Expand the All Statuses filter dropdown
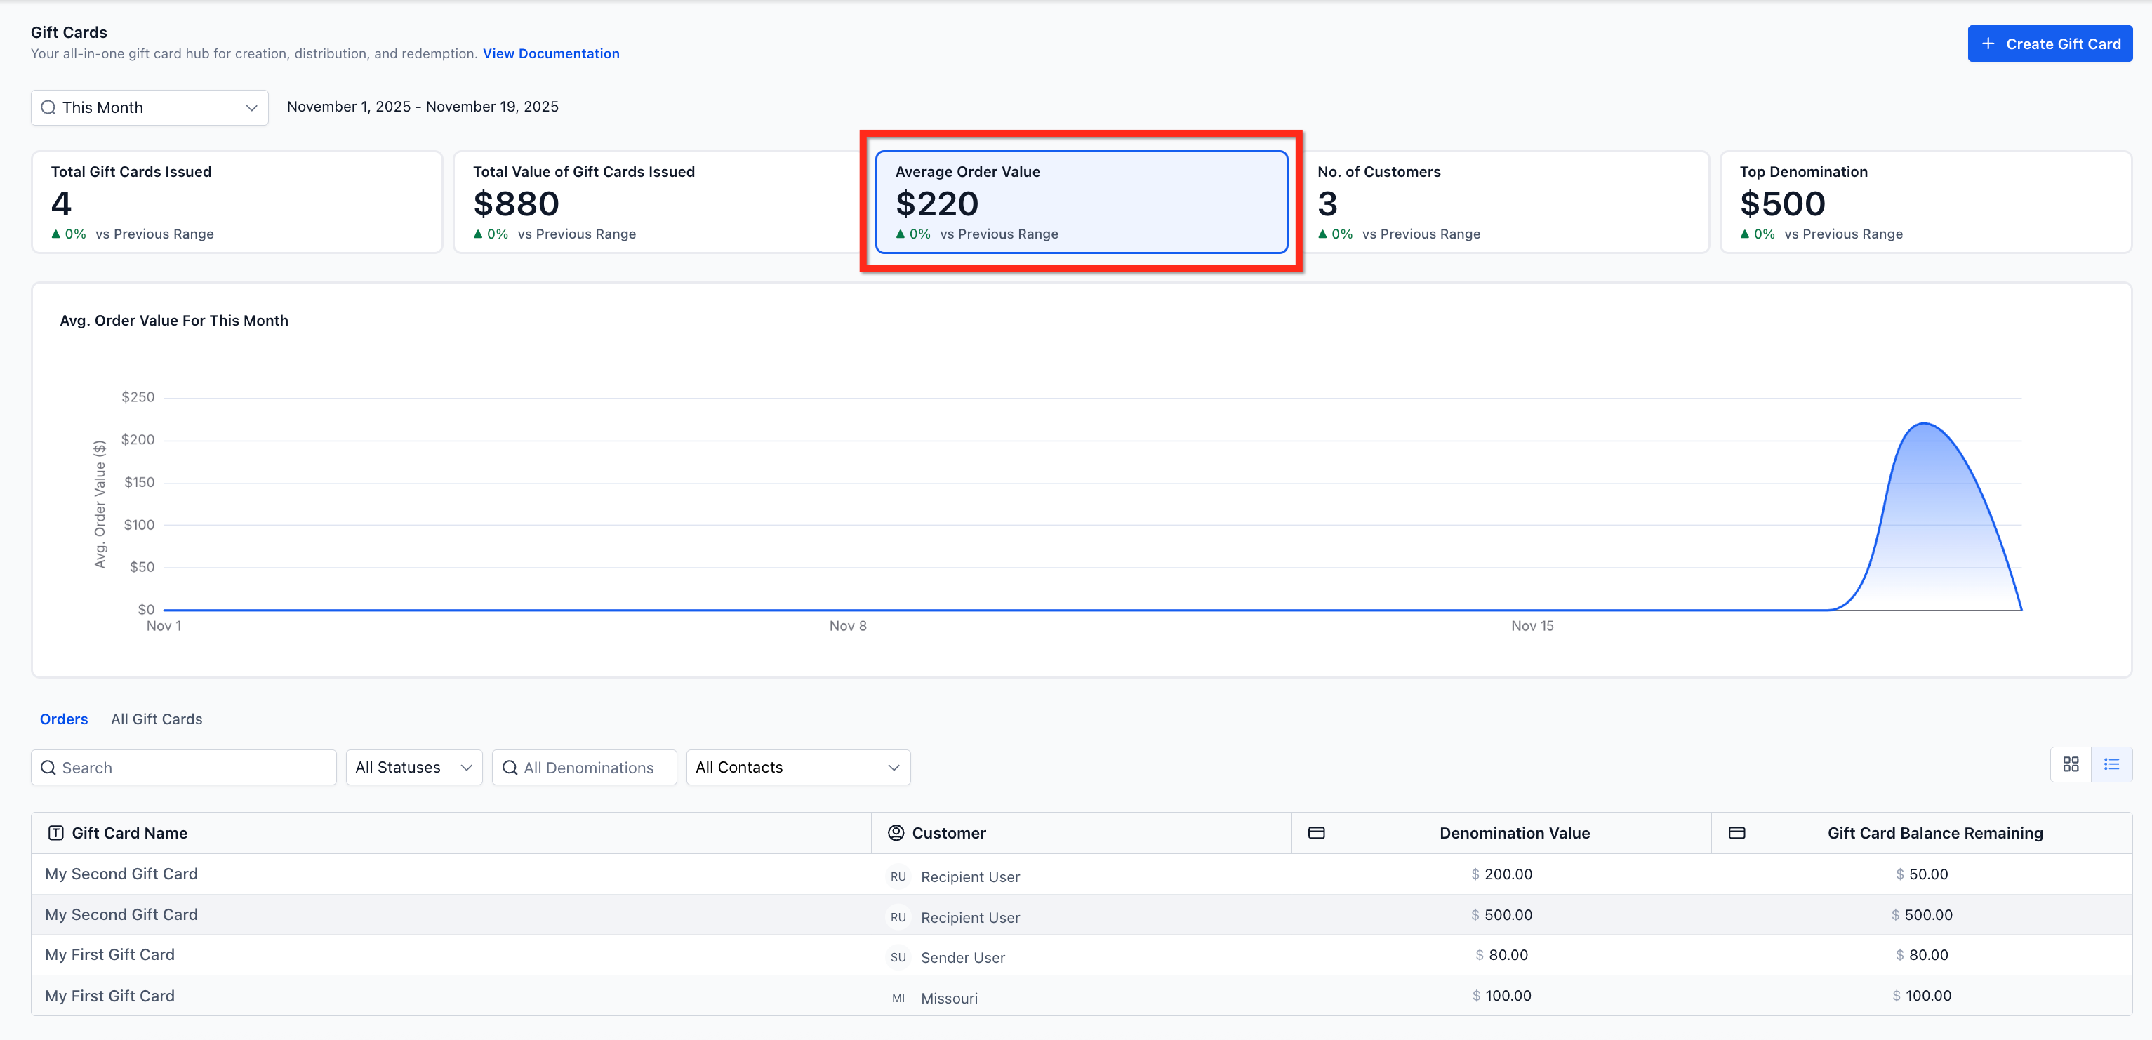 413,767
